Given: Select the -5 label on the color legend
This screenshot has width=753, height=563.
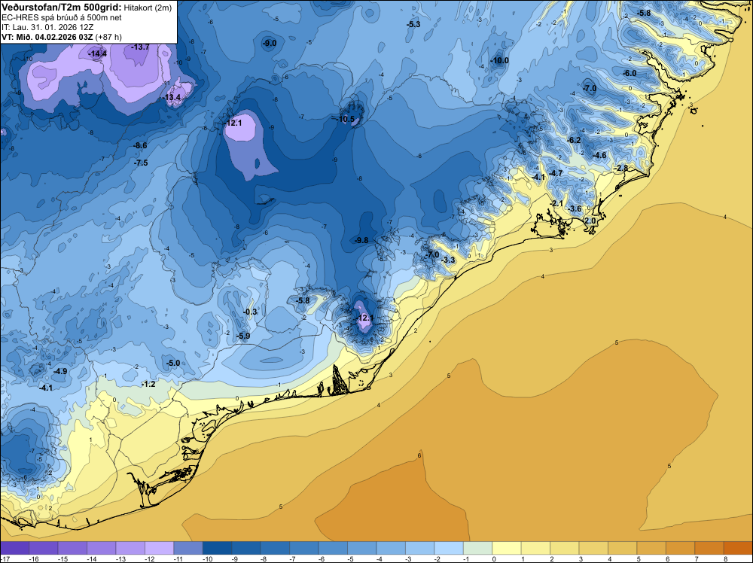Looking at the screenshot, I should point(352,558).
